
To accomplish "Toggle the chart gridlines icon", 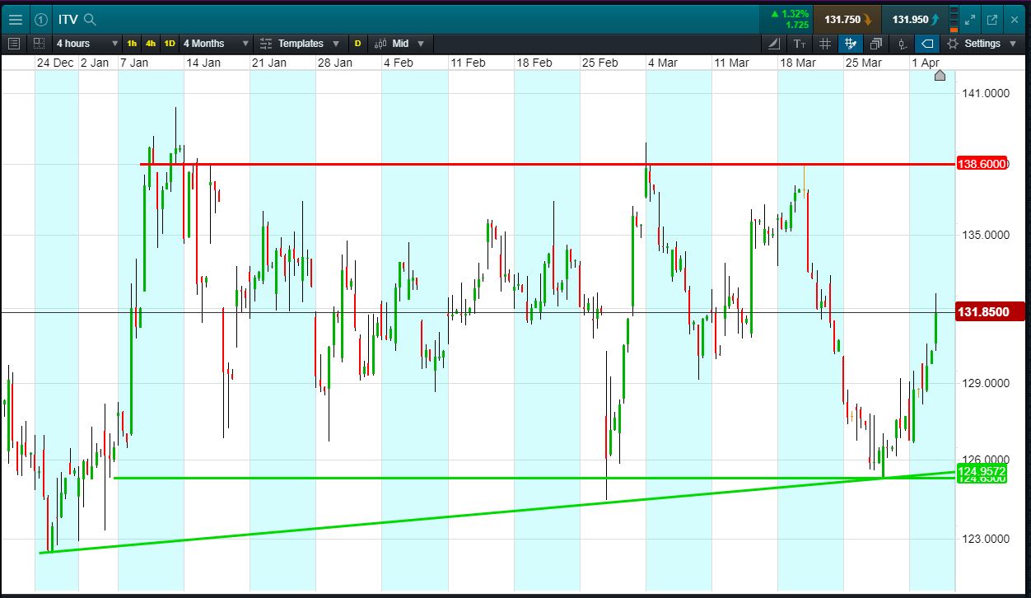I will tap(825, 43).
